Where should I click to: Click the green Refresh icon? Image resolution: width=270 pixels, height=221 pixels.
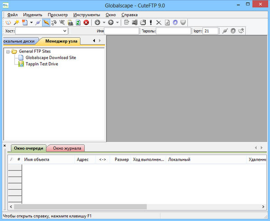tap(78, 22)
